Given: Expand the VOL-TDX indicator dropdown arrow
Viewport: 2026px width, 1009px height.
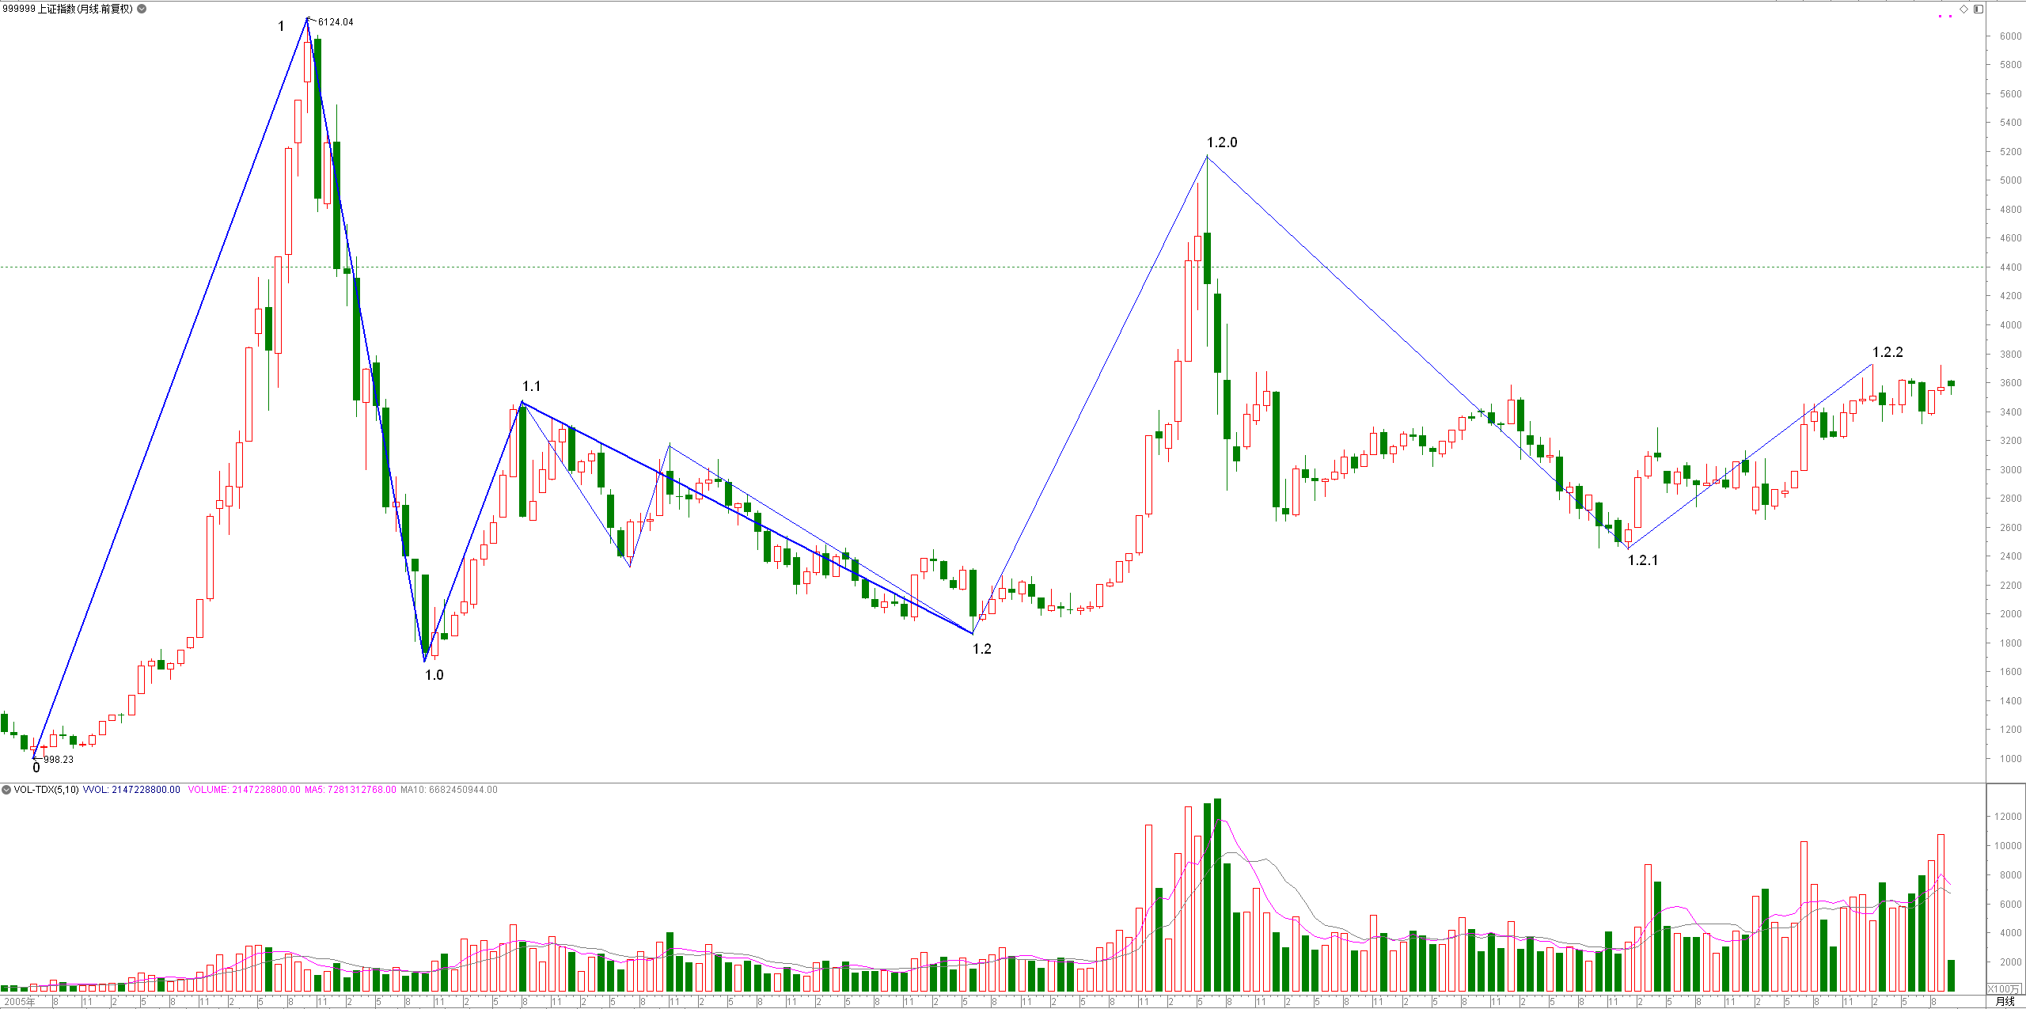Looking at the screenshot, I should click(x=6, y=789).
